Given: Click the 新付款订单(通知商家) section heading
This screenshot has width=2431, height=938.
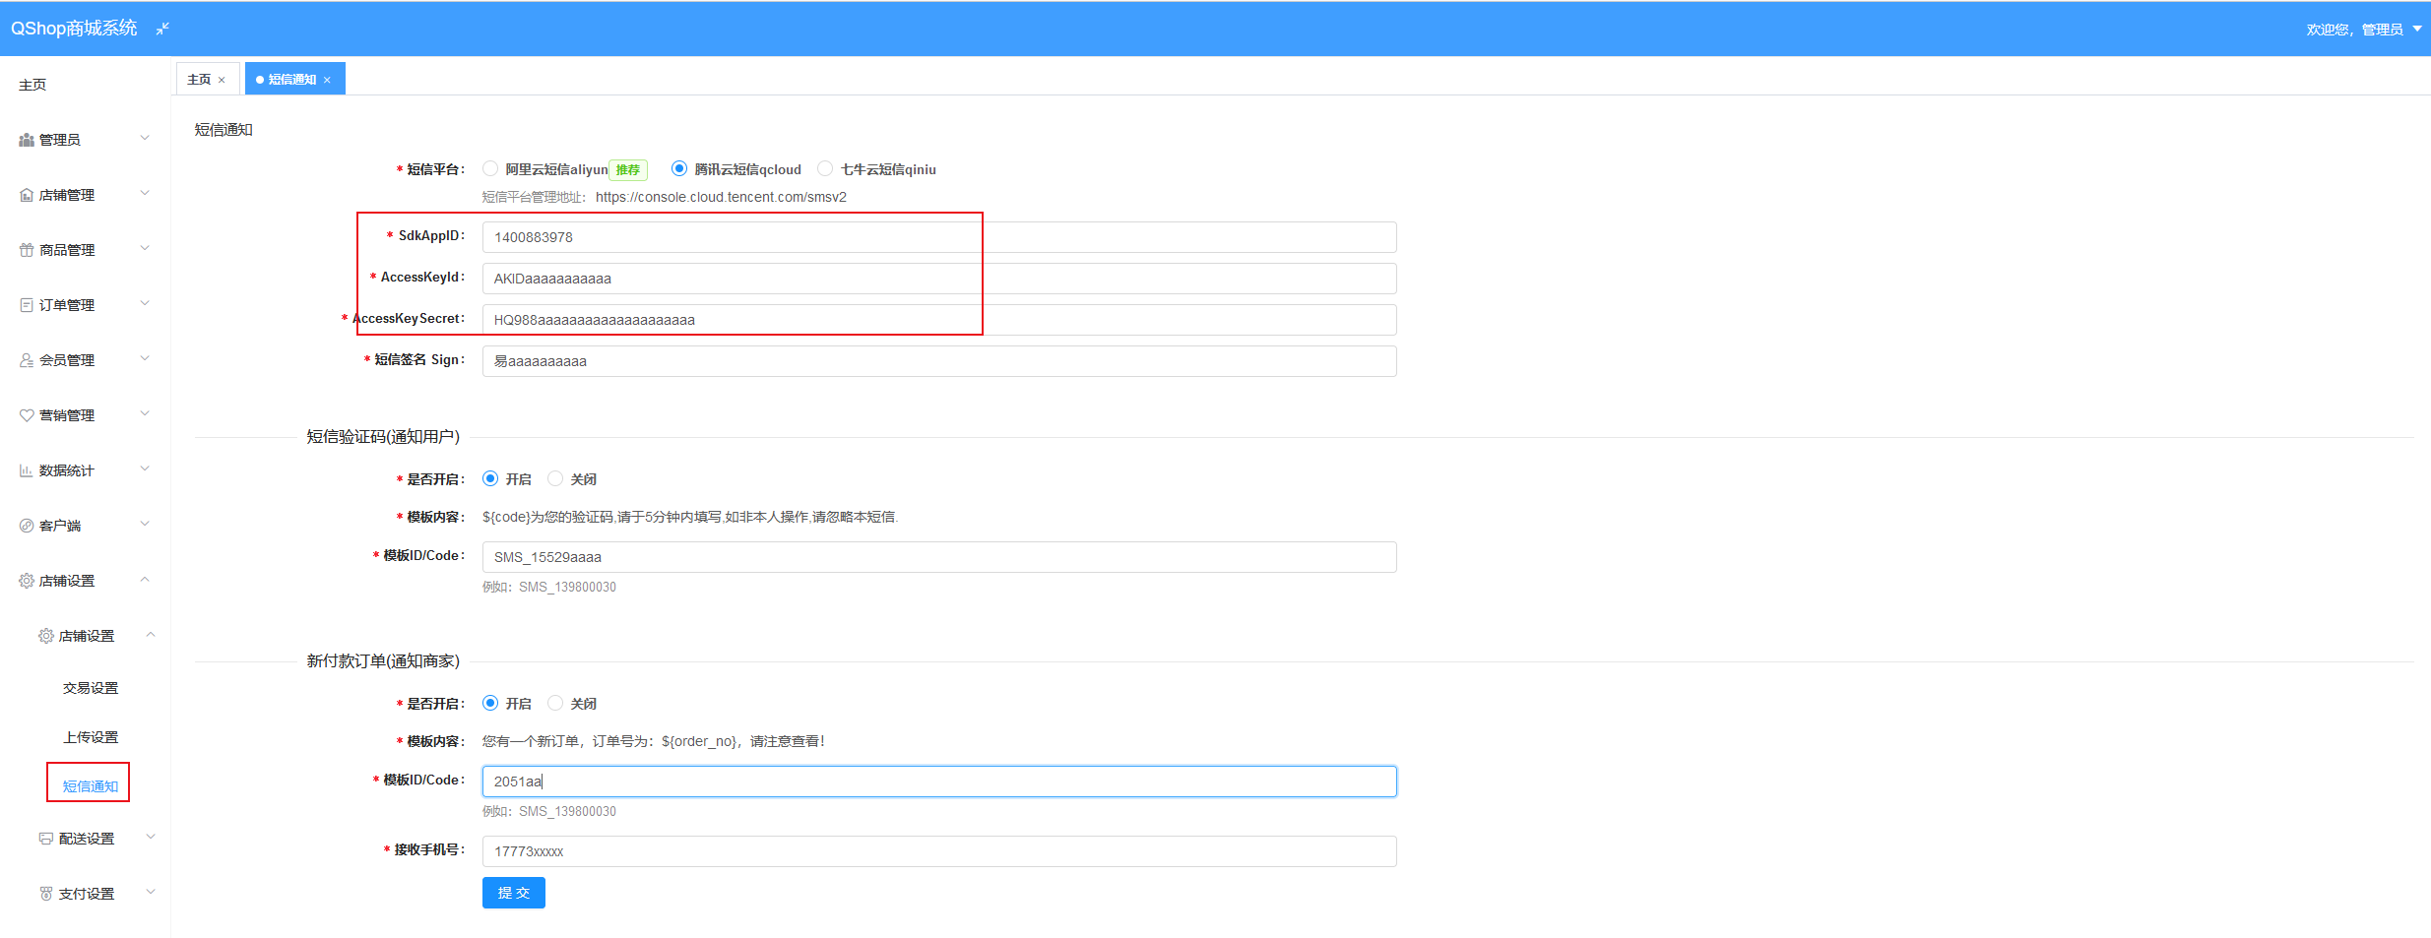Looking at the screenshot, I should point(383,661).
